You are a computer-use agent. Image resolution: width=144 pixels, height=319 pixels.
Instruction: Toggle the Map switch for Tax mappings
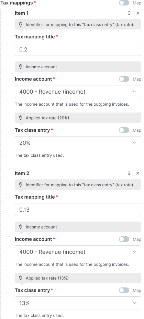pyautogui.click(x=124, y=3)
